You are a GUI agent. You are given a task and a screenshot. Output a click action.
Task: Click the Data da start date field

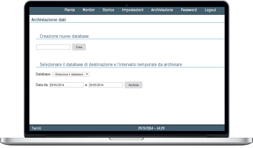pos(66,85)
